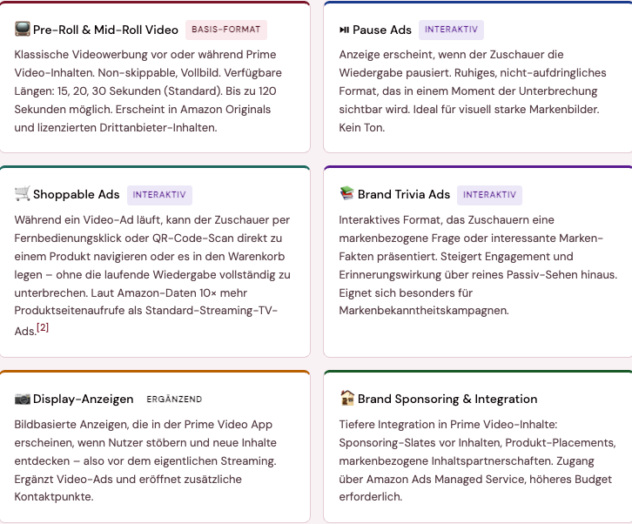Click the house icon for Brand Sponsoring & Integration

pos(346,398)
